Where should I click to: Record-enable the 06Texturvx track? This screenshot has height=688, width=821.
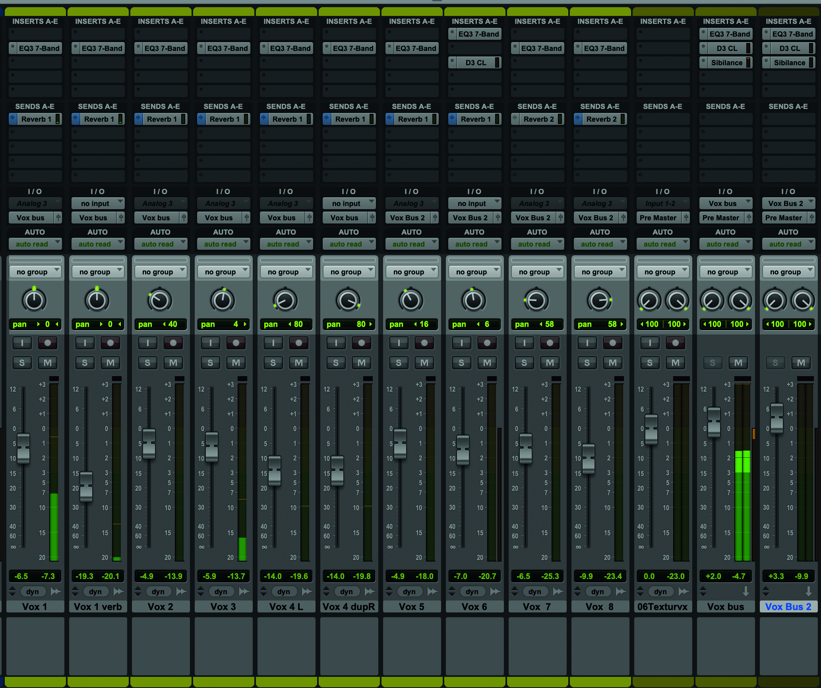[676, 342]
